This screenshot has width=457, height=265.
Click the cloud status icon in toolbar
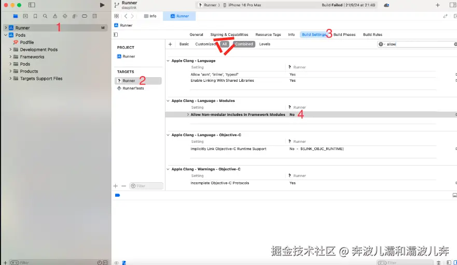click(x=386, y=5)
